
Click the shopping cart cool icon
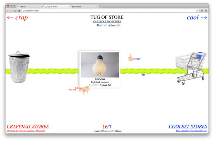[191, 68]
